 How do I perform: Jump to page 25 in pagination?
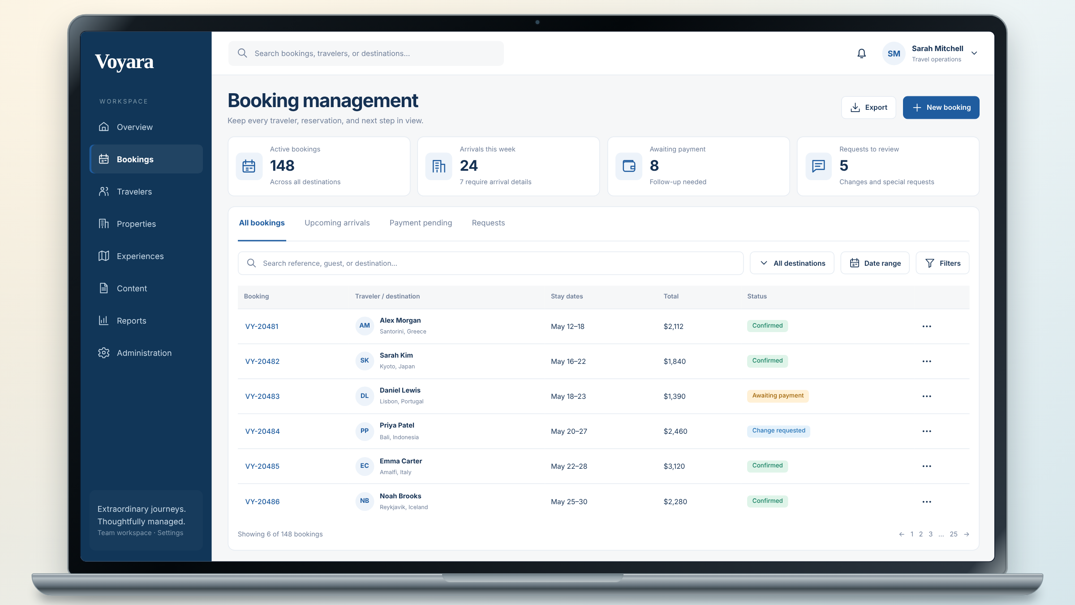pos(954,534)
